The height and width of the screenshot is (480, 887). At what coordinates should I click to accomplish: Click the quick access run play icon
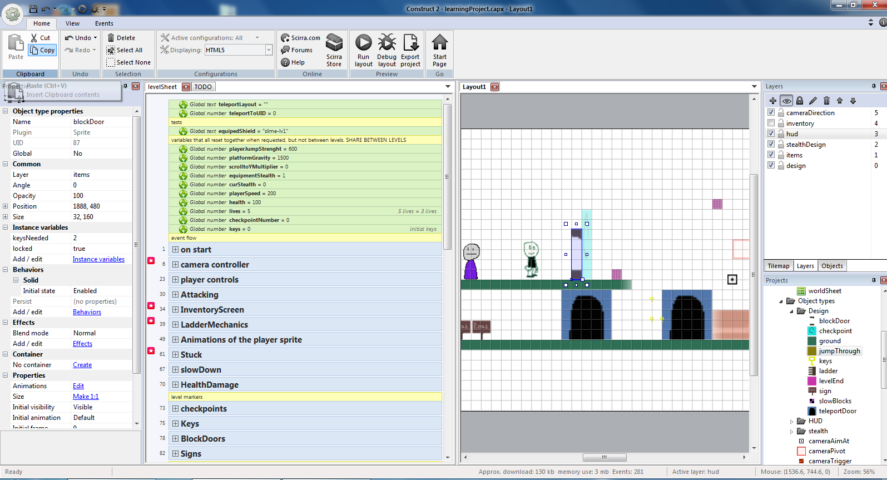coord(82,9)
